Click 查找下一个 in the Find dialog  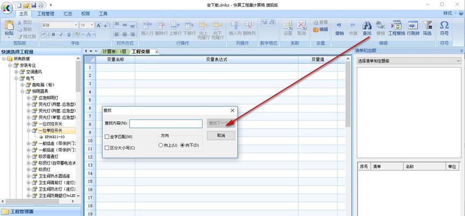[221, 123]
